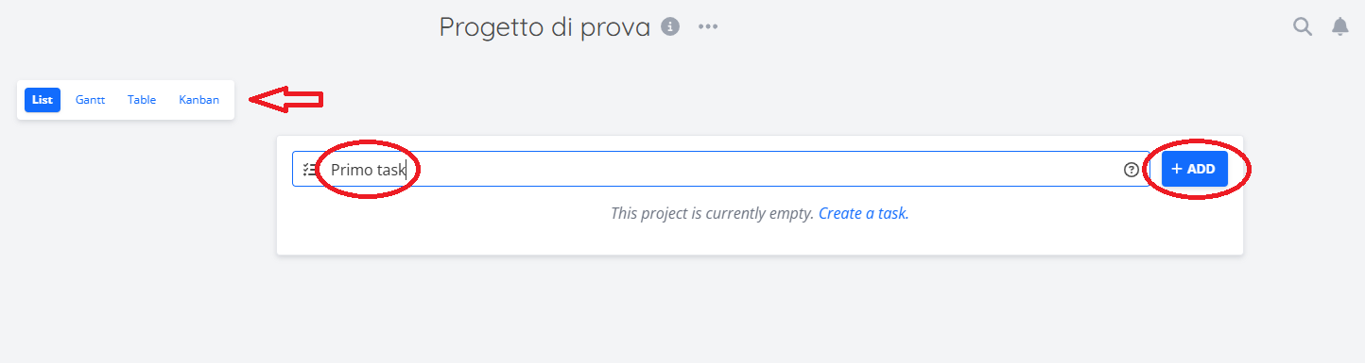
Task: Open the three-dot project options menu
Action: coord(708,26)
